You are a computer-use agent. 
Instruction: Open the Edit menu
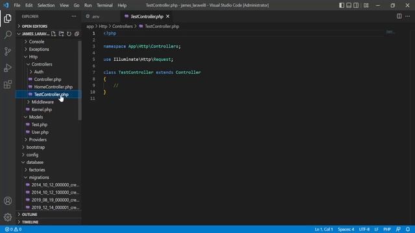pos(29,5)
